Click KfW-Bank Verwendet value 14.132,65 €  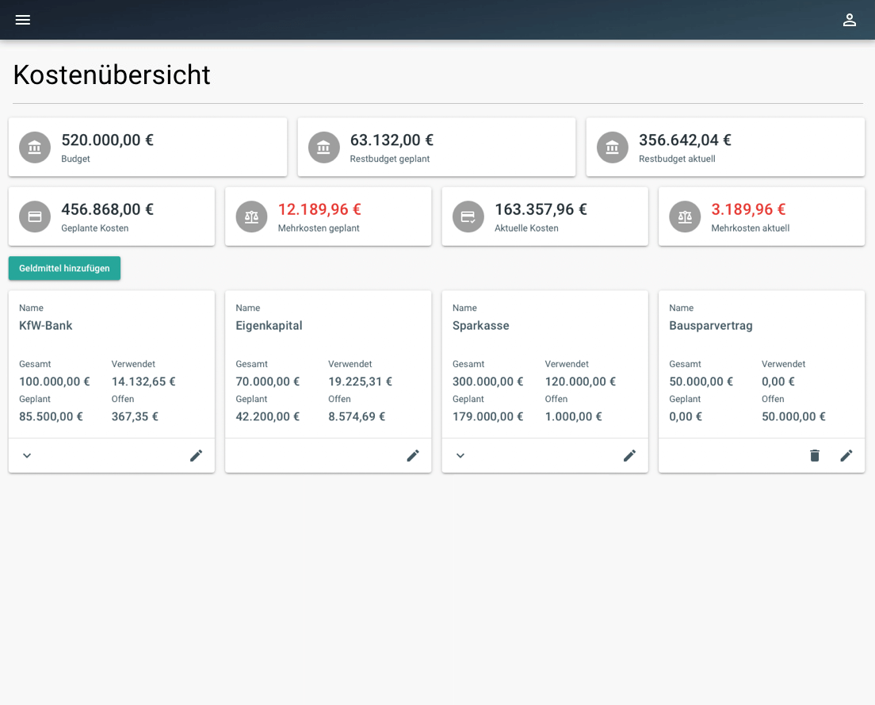143,381
